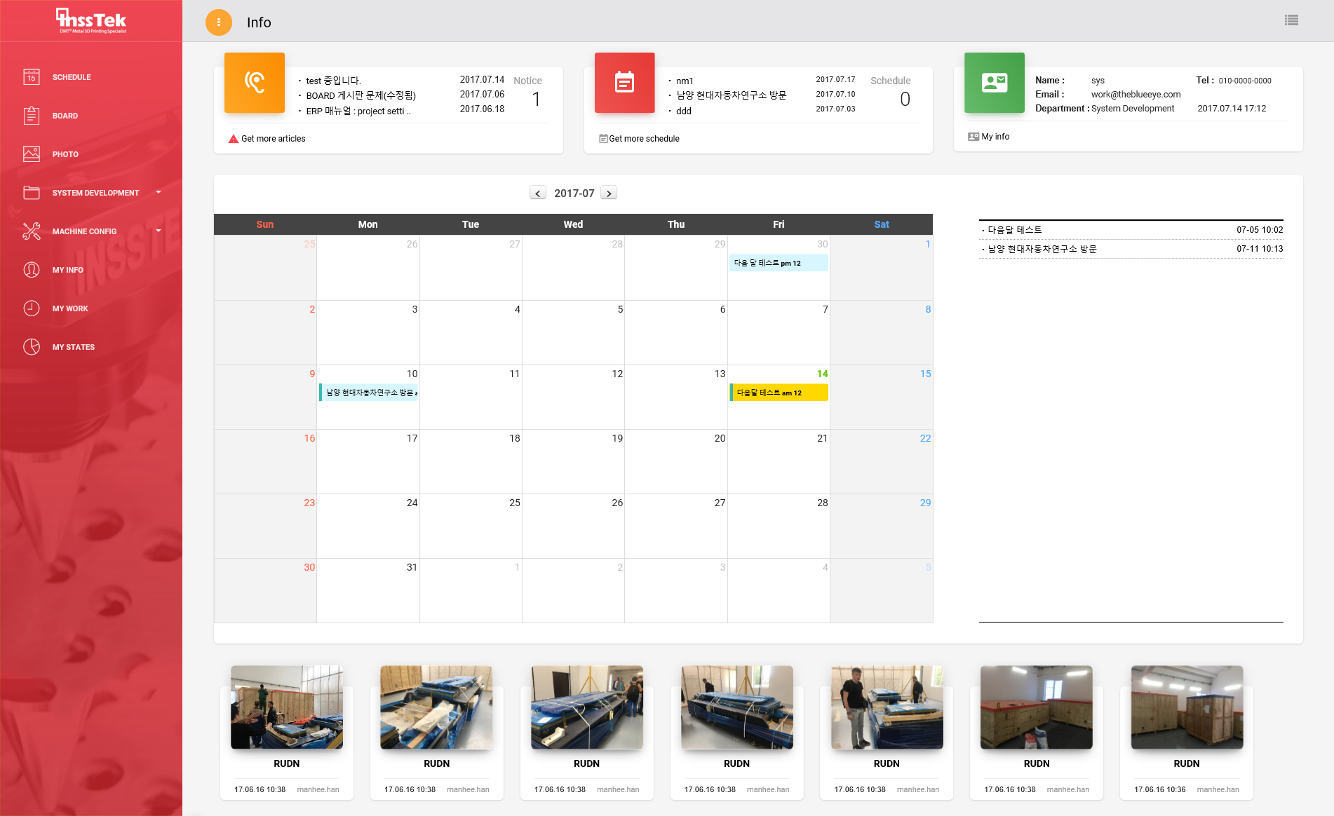1334x816 pixels.
Task: Go to the previous month in calendar
Action: point(538,193)
